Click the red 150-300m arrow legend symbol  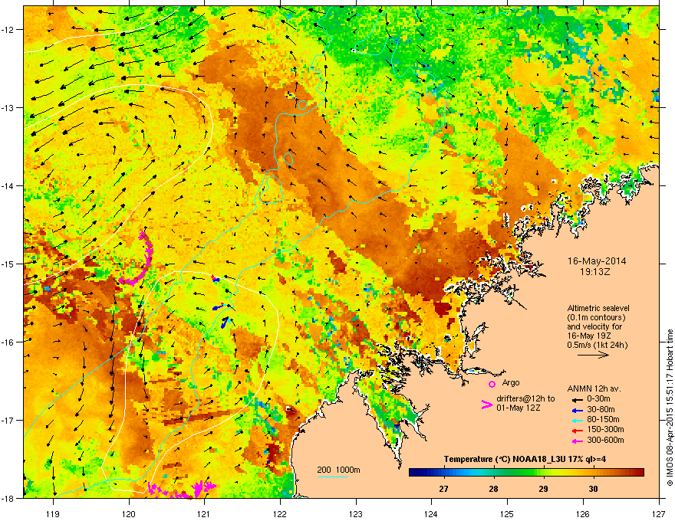tap(578, 431)
